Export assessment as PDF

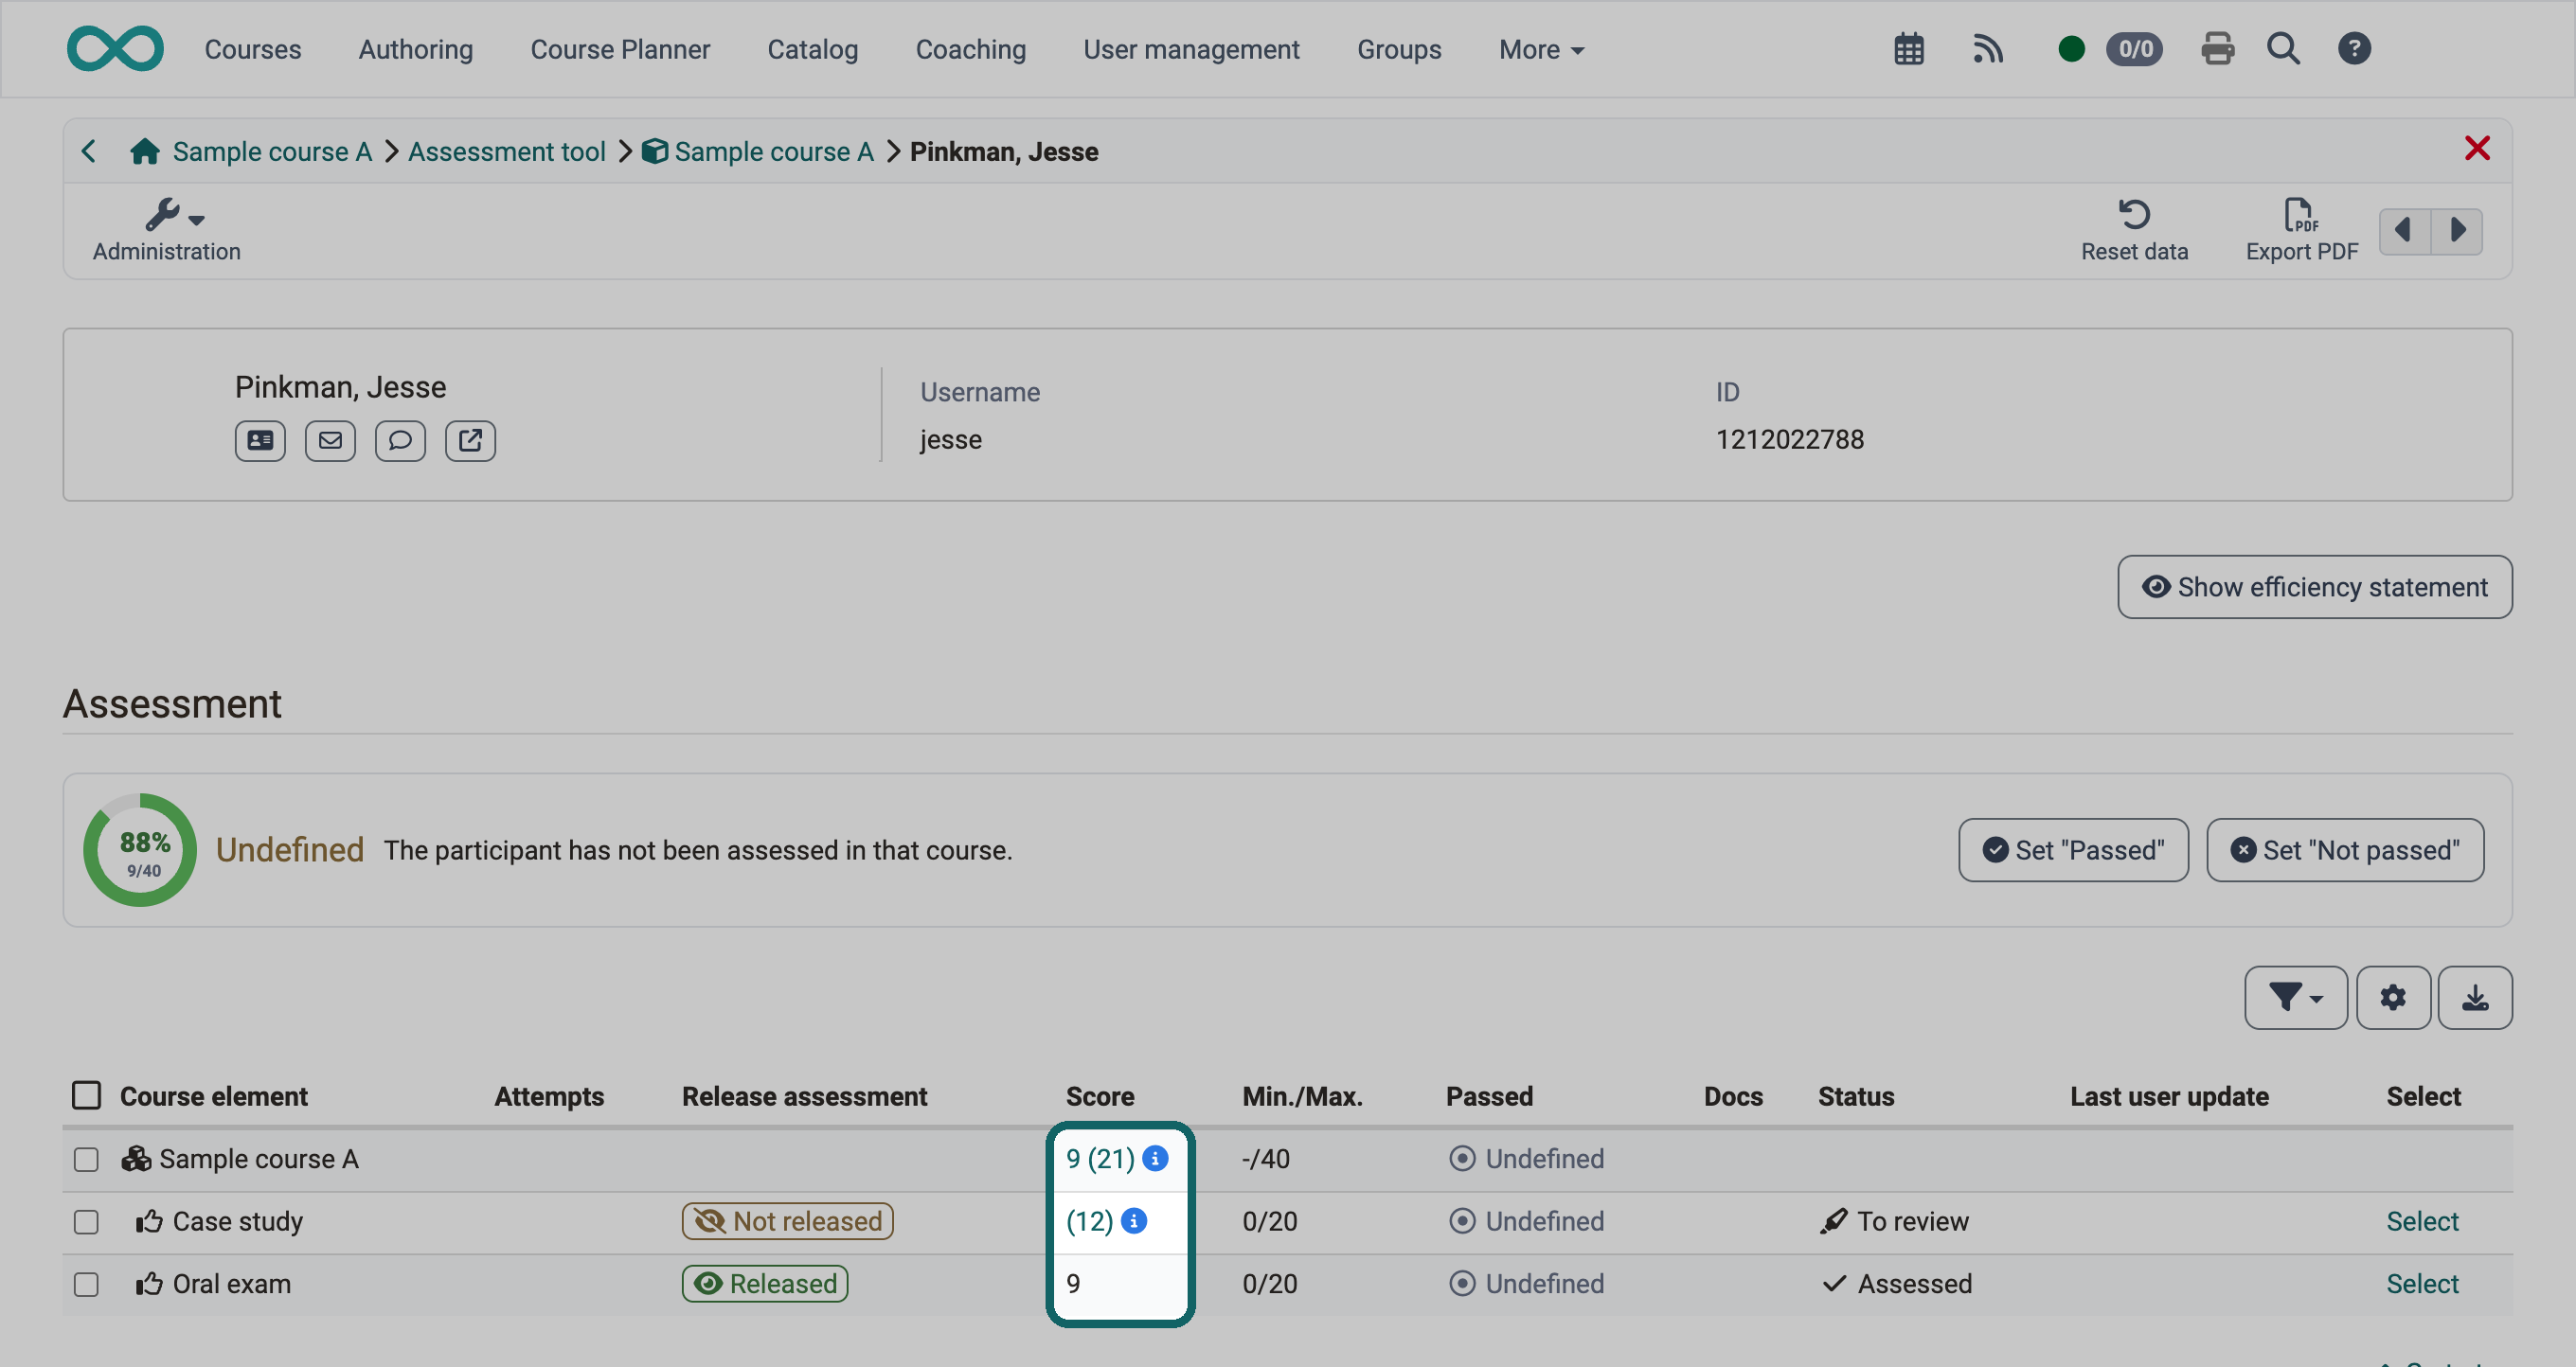(x=2301, y=231)
